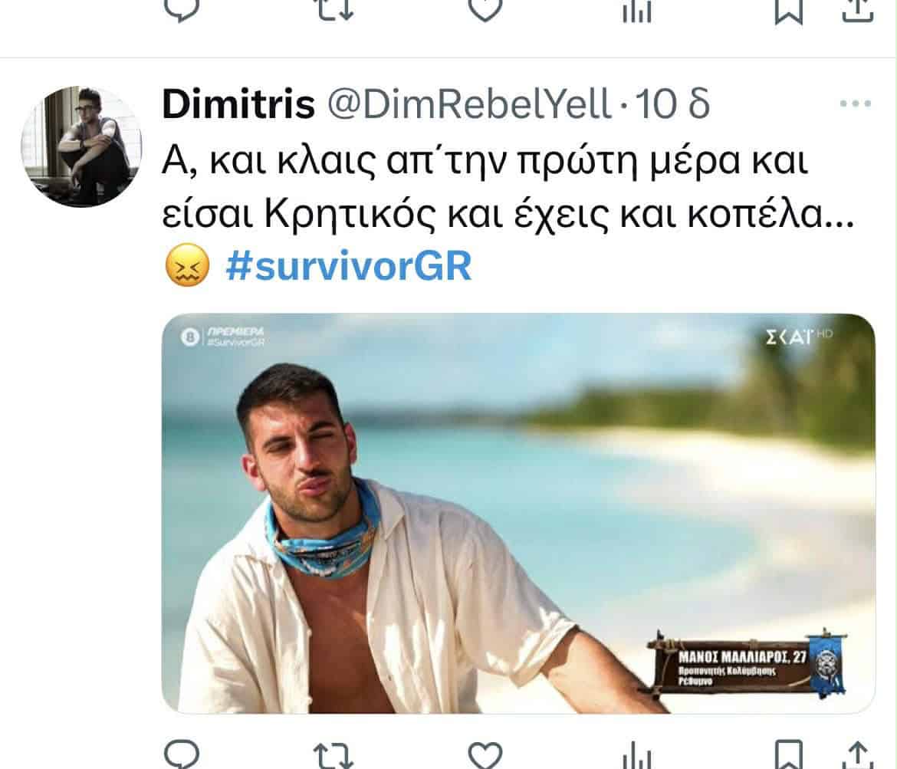This screenshot has height=769, width=897.
Task: Open the tweet timestamp 10 δ
Action: pyautogui.click(x=673, y=104)
